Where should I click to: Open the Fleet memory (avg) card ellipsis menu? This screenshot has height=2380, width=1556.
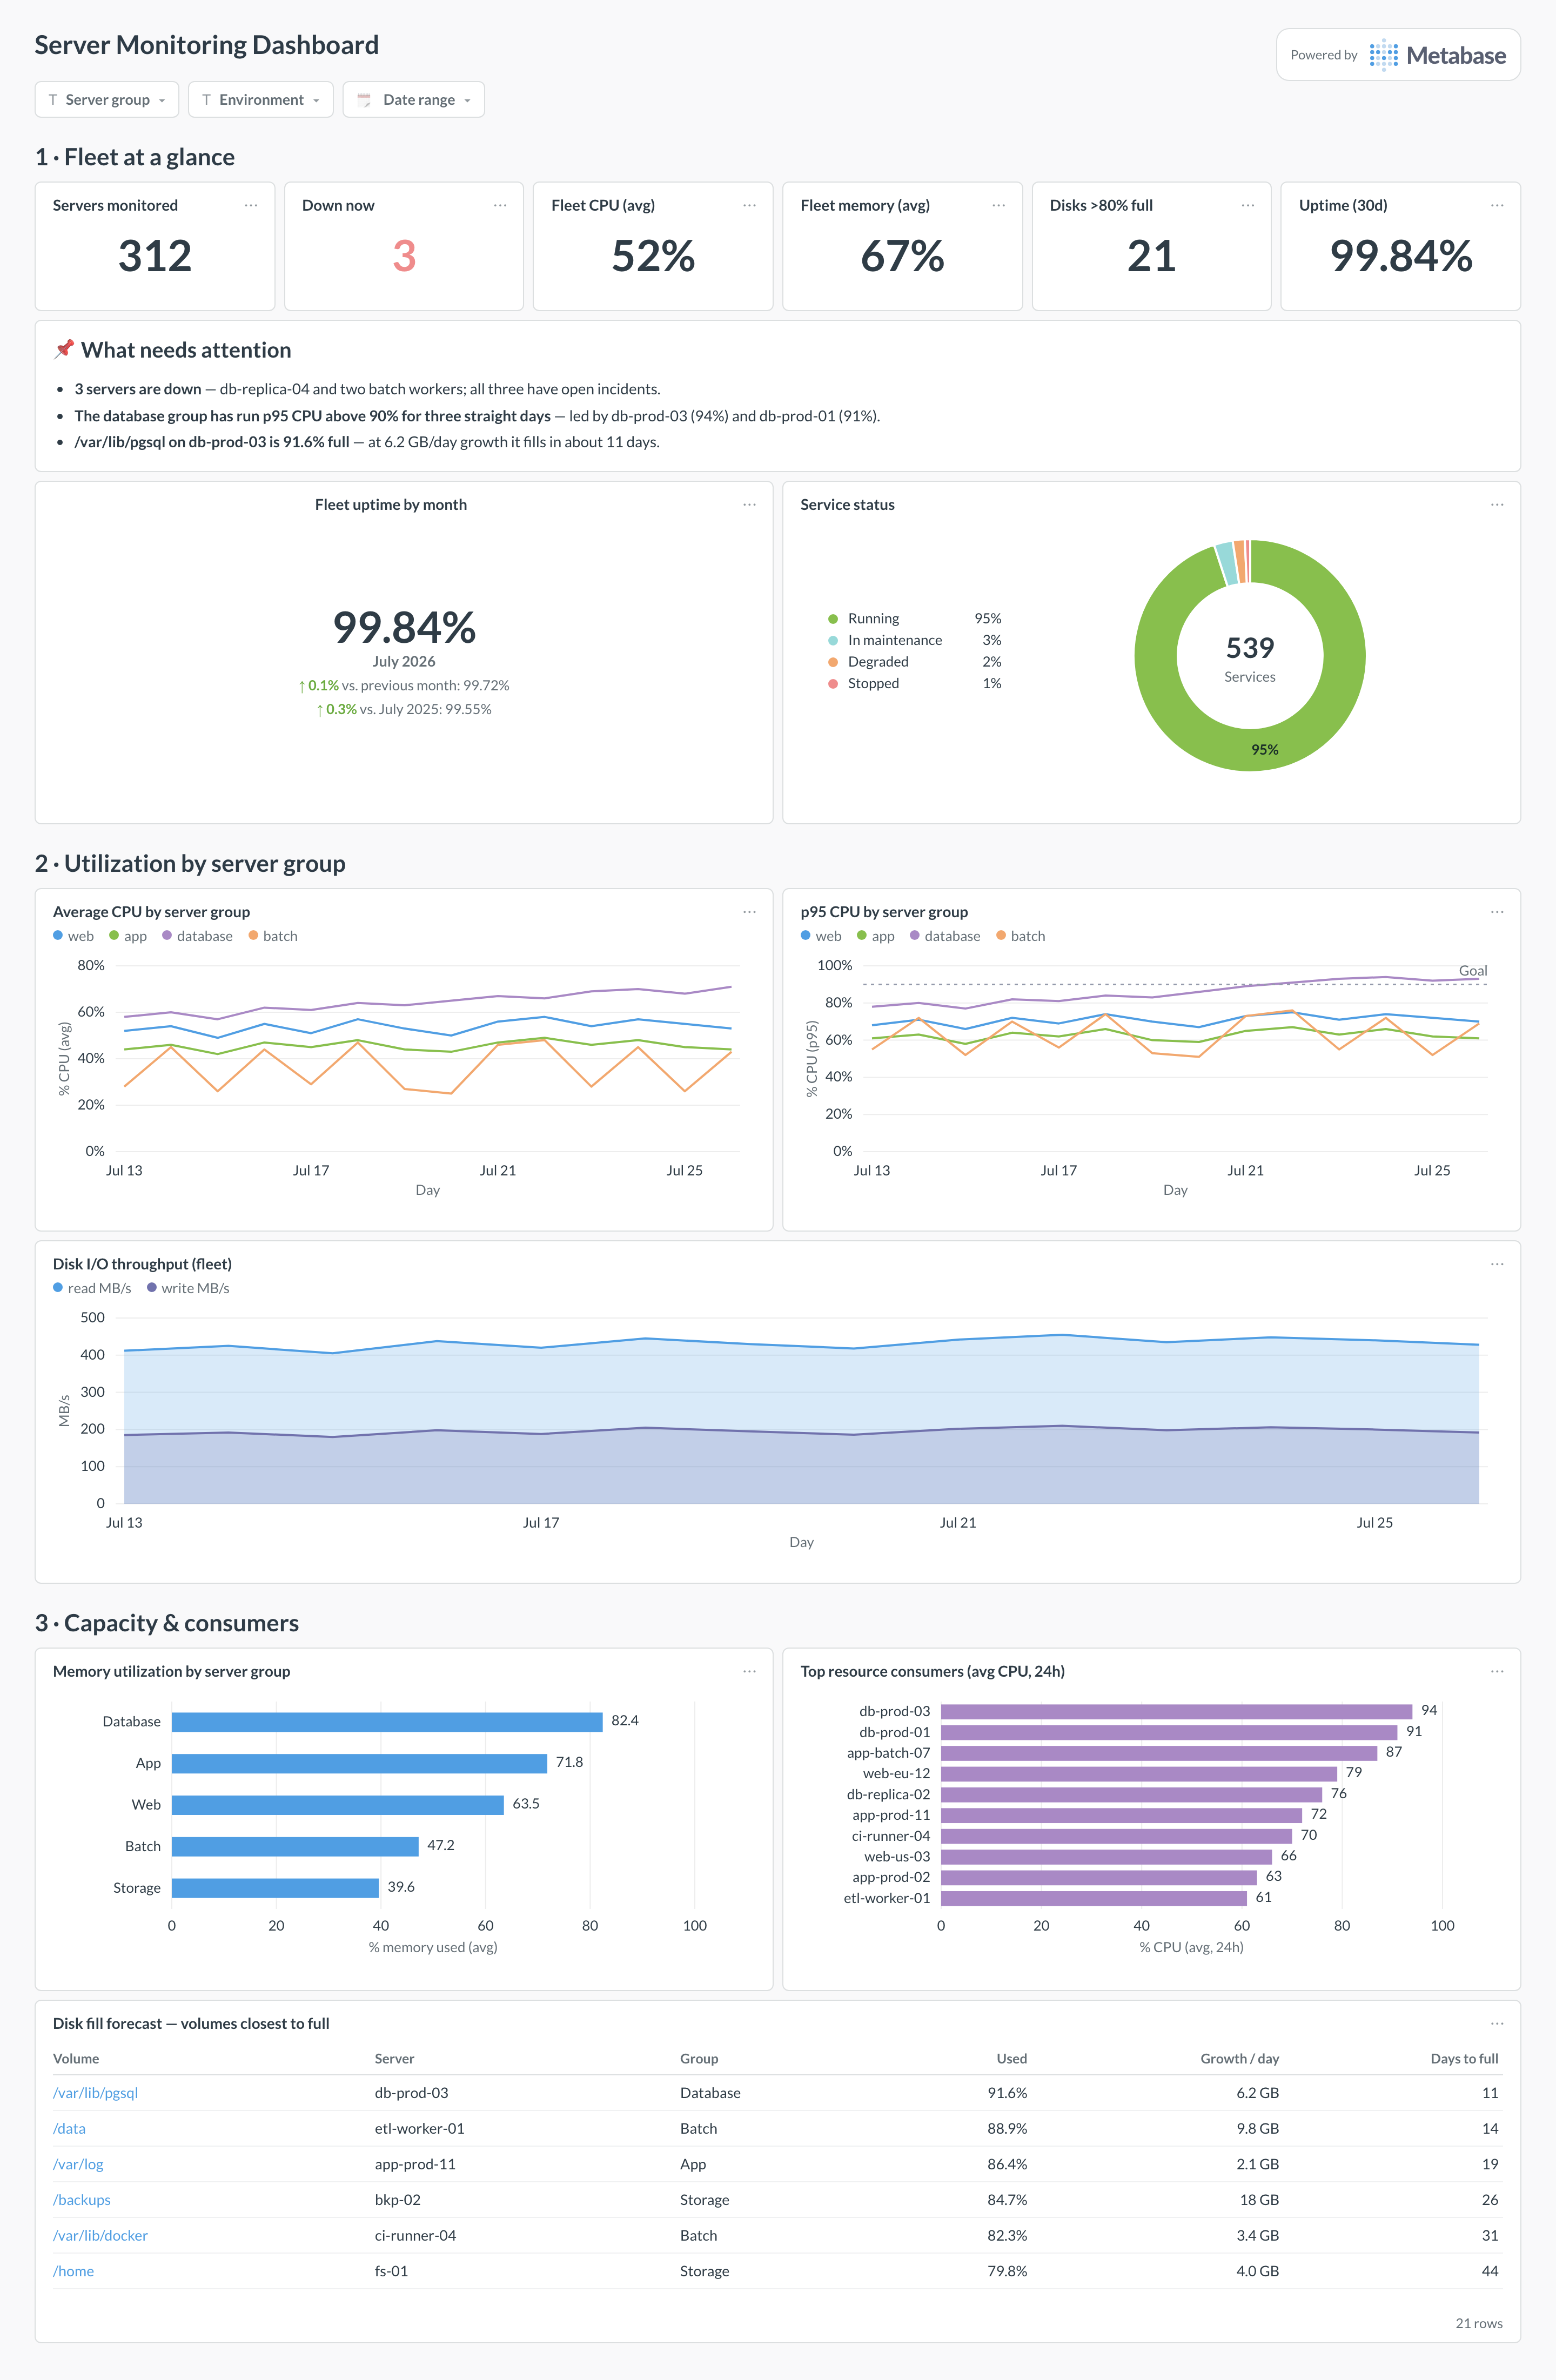point(998,205)
